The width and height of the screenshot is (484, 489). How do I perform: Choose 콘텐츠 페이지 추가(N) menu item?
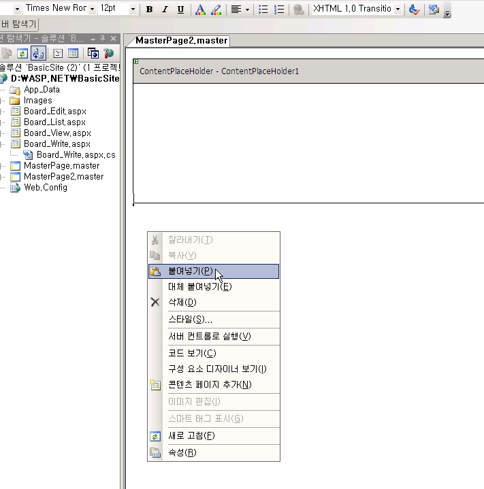click(x=214, y=385)
